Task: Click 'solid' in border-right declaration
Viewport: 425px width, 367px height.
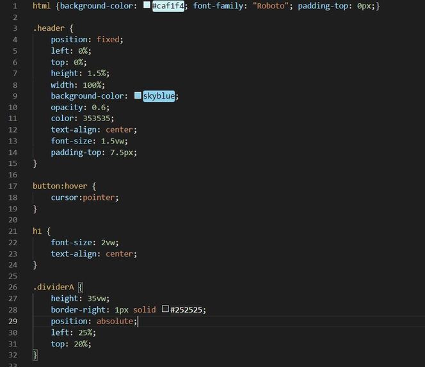Action: 145,310
